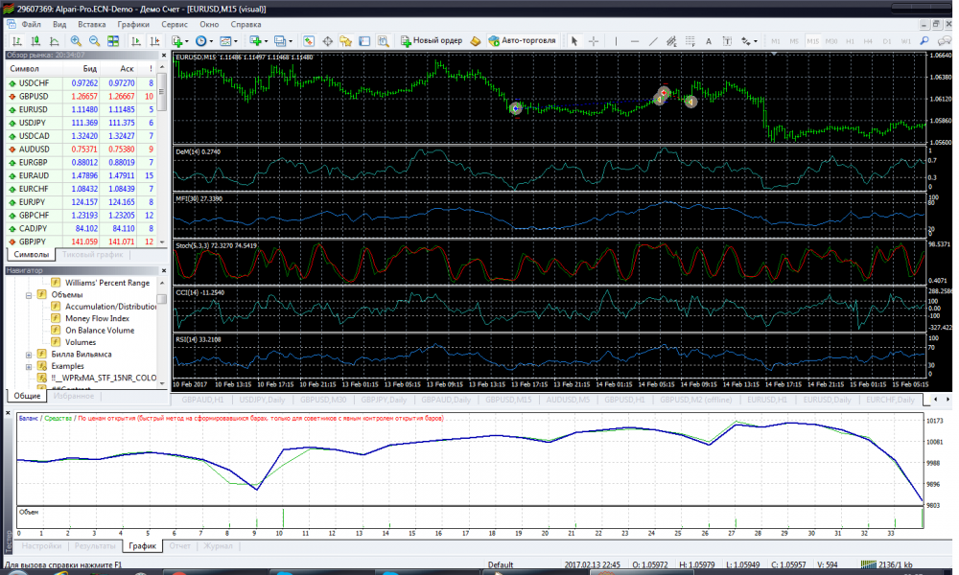Viewport: 959px width, 575px height.
Task: Open the Вставка menu
Action: coord(92,25)
